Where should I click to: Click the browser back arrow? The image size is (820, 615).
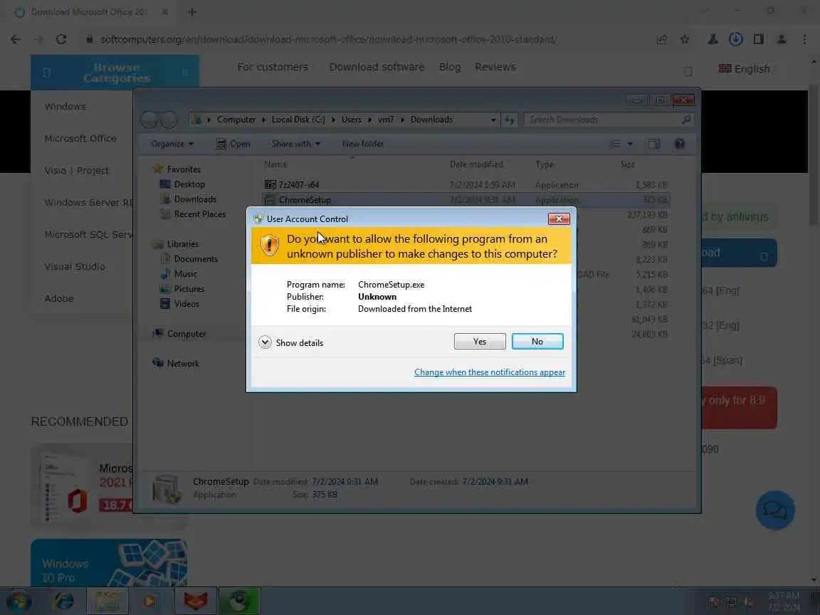tap(16, 39)
